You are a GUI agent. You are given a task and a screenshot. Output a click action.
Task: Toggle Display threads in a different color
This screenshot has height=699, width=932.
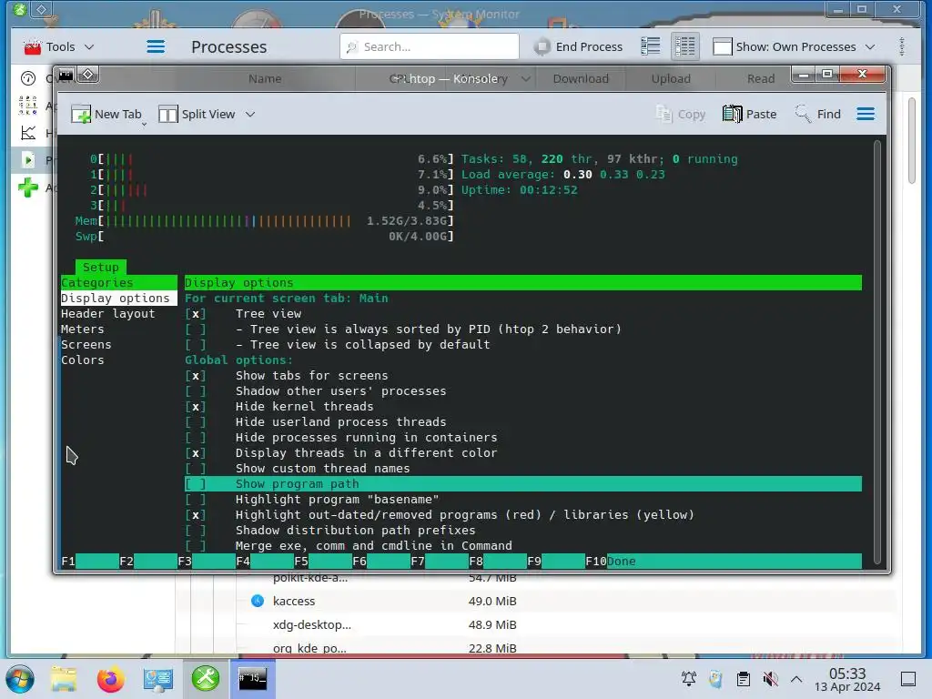(195, 453)
